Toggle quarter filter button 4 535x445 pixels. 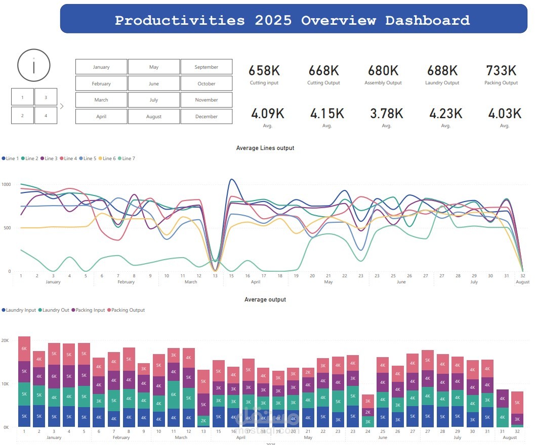[46, 115]
